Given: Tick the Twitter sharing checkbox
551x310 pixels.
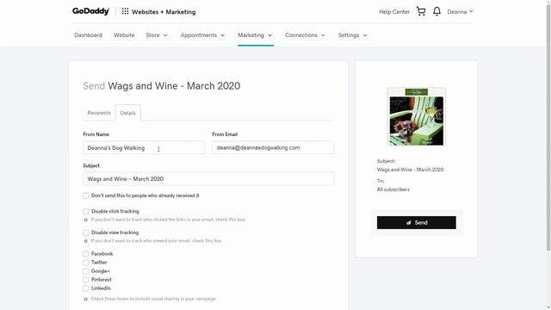Looking at the screenshot, I should pos(86,263).
